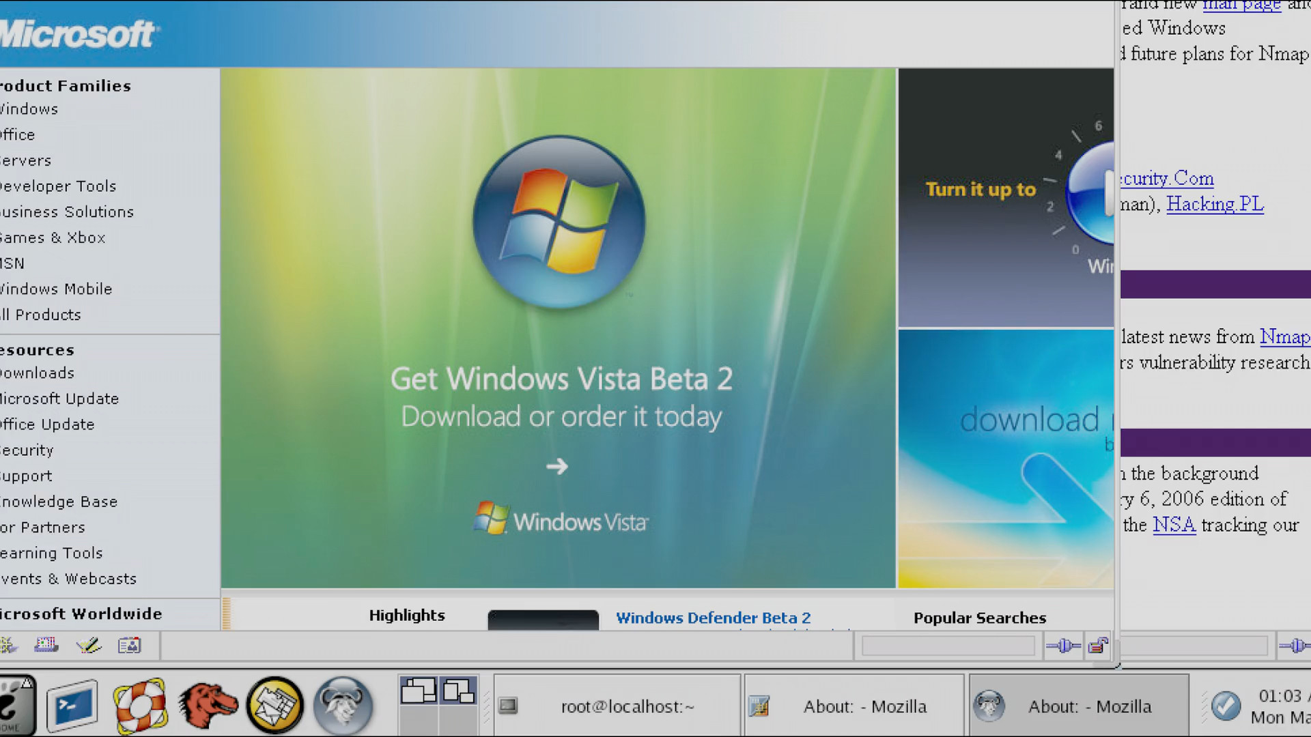Viewport: 1311px width, 737px height.
Task: Click the security padlock icon in status bar
Action: pos(1098,646)
